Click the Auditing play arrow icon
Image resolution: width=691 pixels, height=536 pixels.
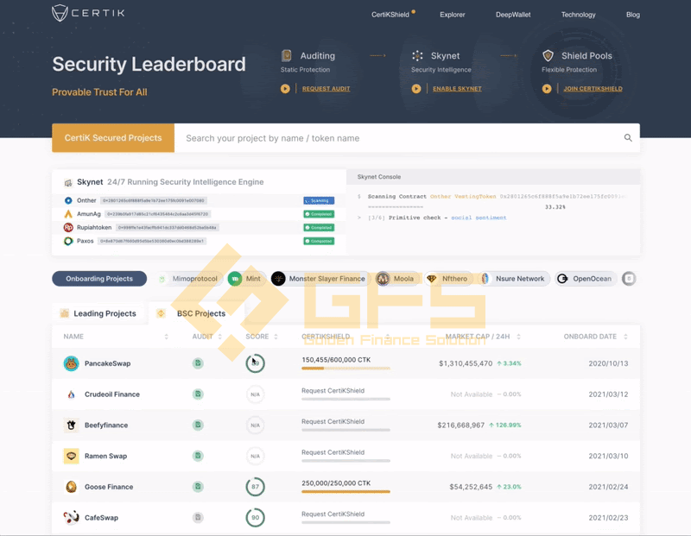(x=285, y=89)
